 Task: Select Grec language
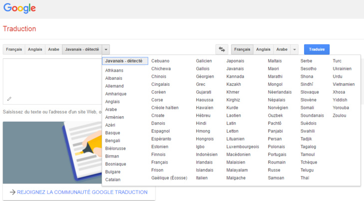201,84
